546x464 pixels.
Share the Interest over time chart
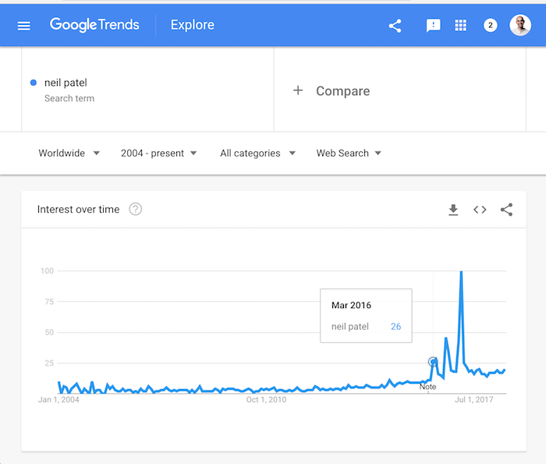[506, 210]
